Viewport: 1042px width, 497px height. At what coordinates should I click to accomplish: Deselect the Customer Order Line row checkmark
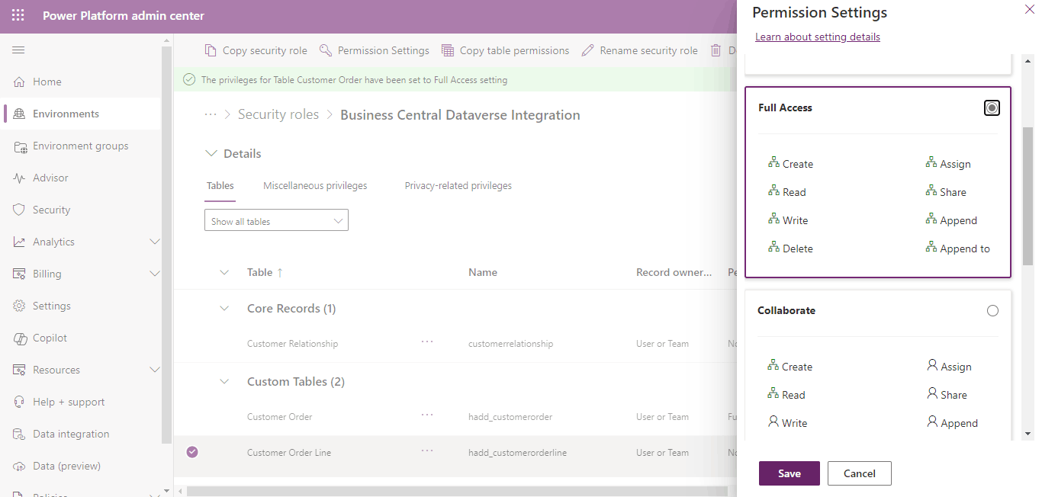192,452
